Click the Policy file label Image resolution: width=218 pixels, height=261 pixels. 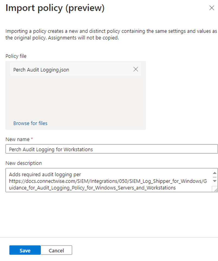click(x=16, y=56)
